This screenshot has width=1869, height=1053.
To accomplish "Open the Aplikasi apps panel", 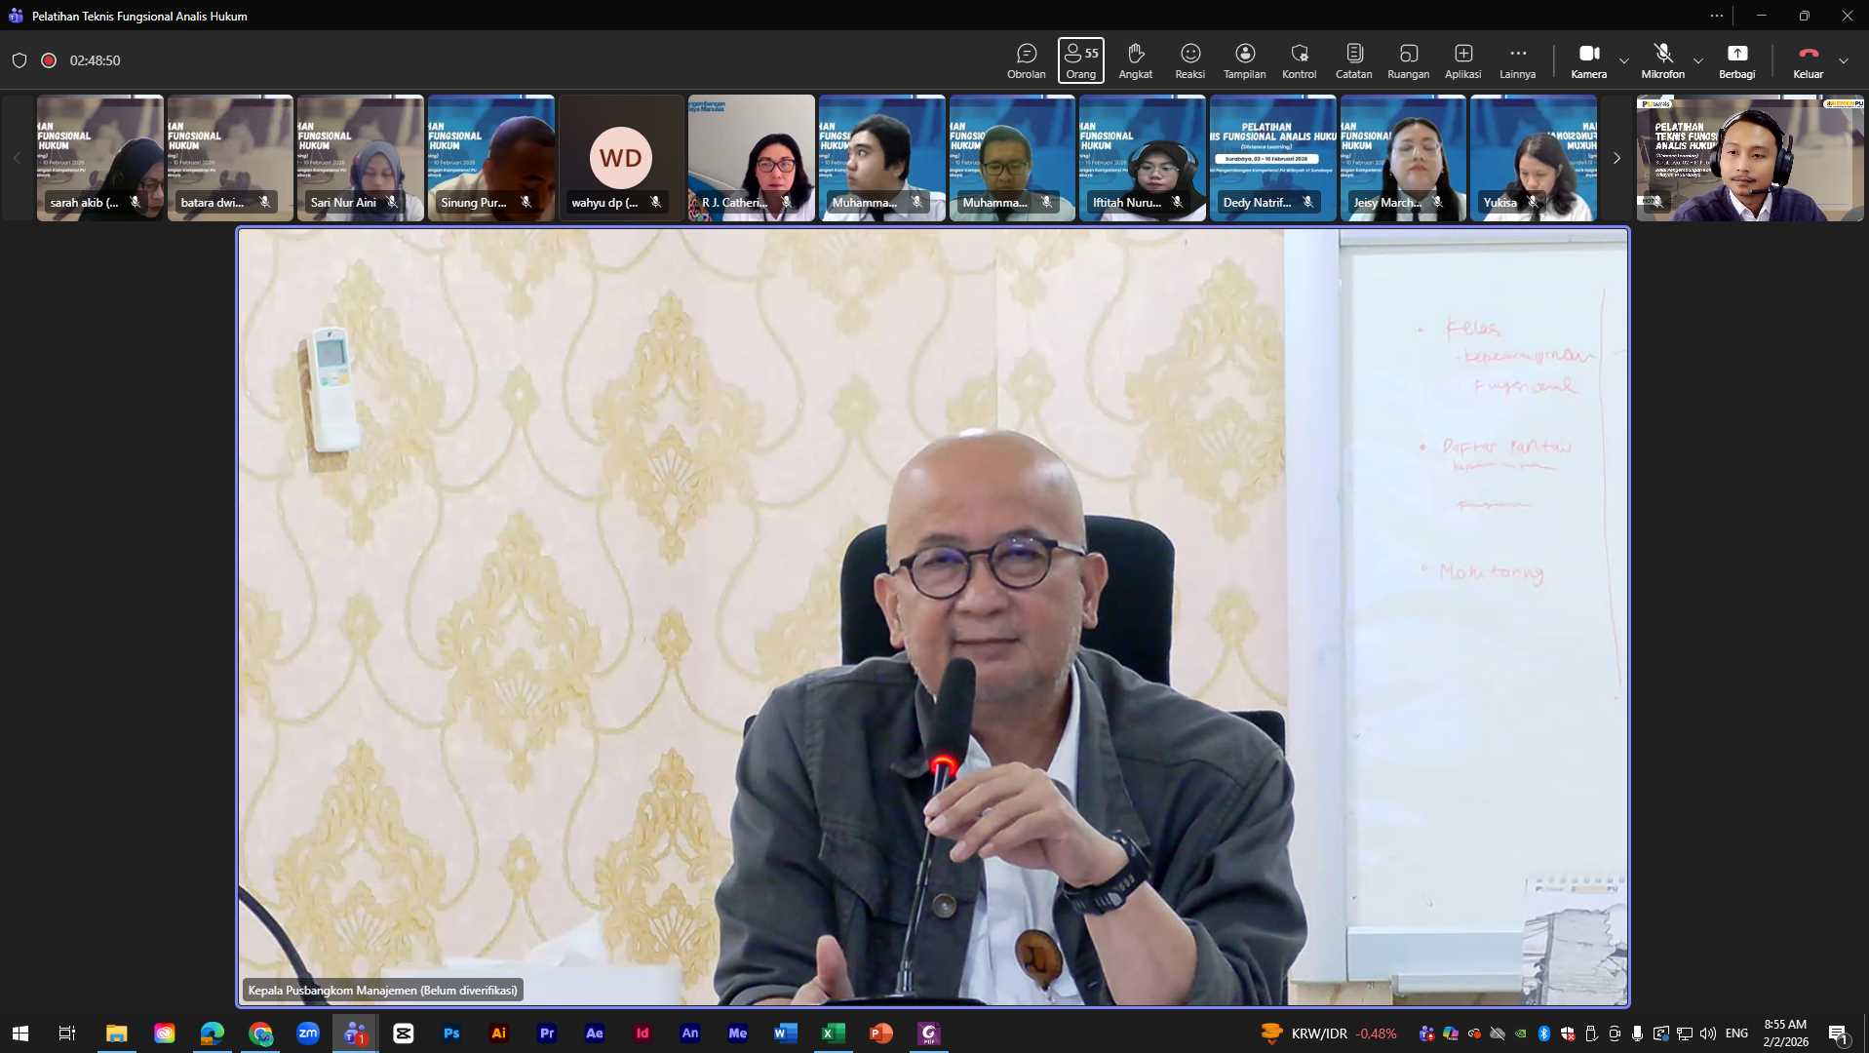I will point(1462,60).
